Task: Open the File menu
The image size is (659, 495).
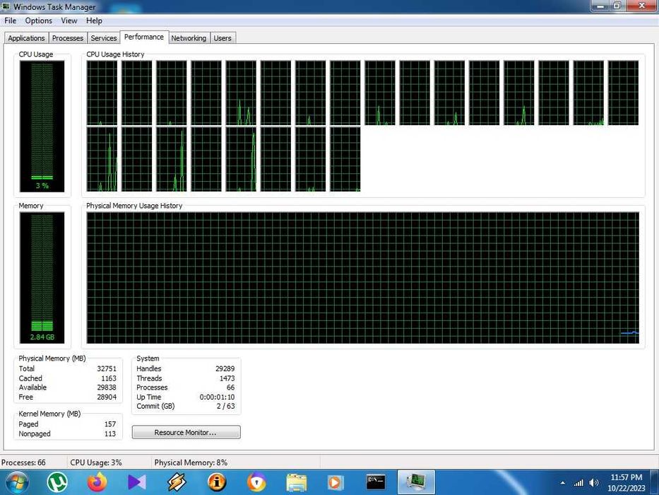Action: [10, 21]
